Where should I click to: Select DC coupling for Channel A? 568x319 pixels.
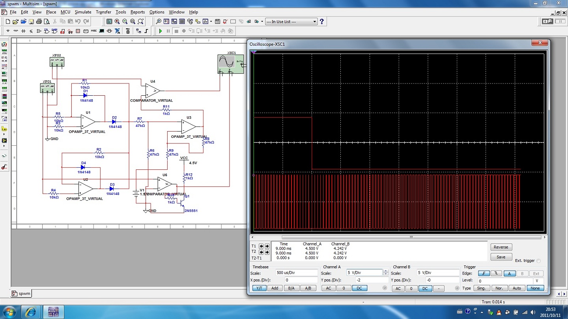point(359,288)
